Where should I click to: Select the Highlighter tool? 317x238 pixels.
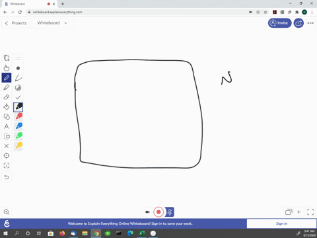7,87
